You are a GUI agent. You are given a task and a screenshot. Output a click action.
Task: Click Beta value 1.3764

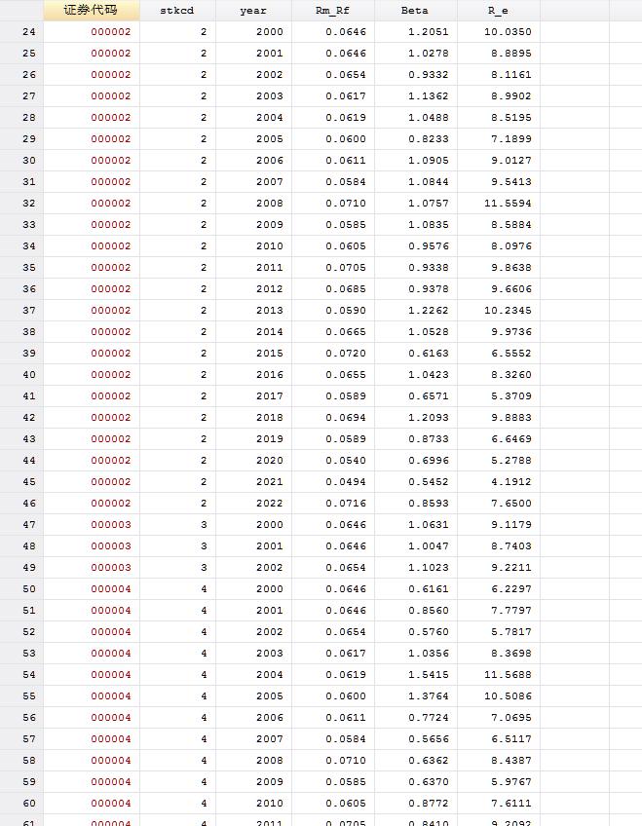429,696
